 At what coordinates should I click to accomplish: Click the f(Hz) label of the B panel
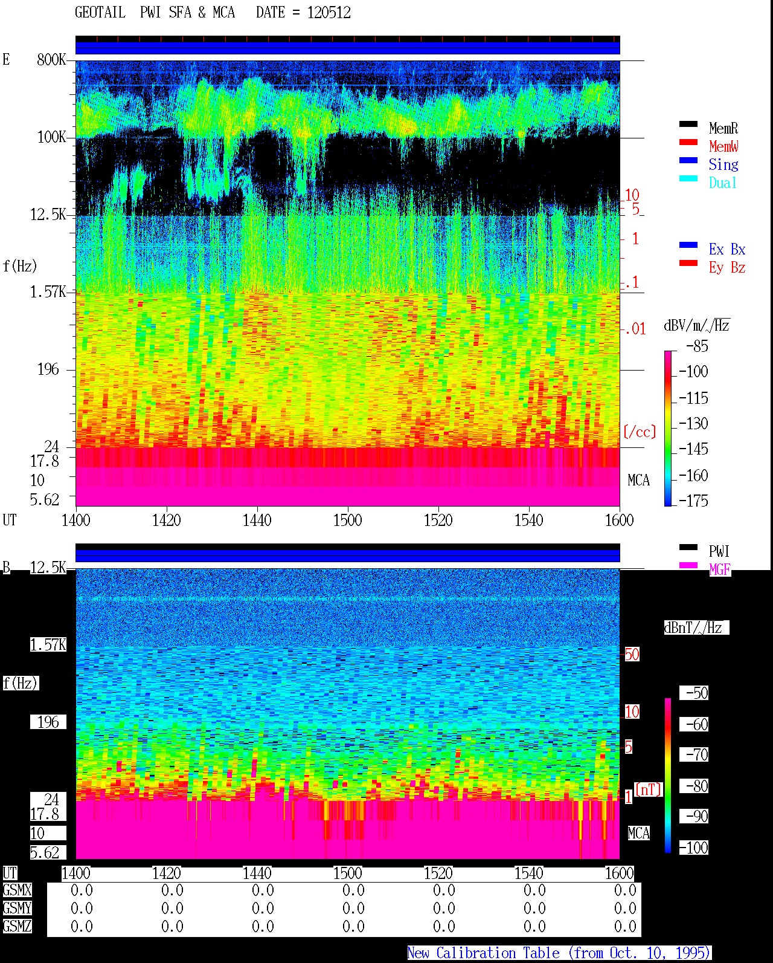pyautogui.click(x=20, y=683)
